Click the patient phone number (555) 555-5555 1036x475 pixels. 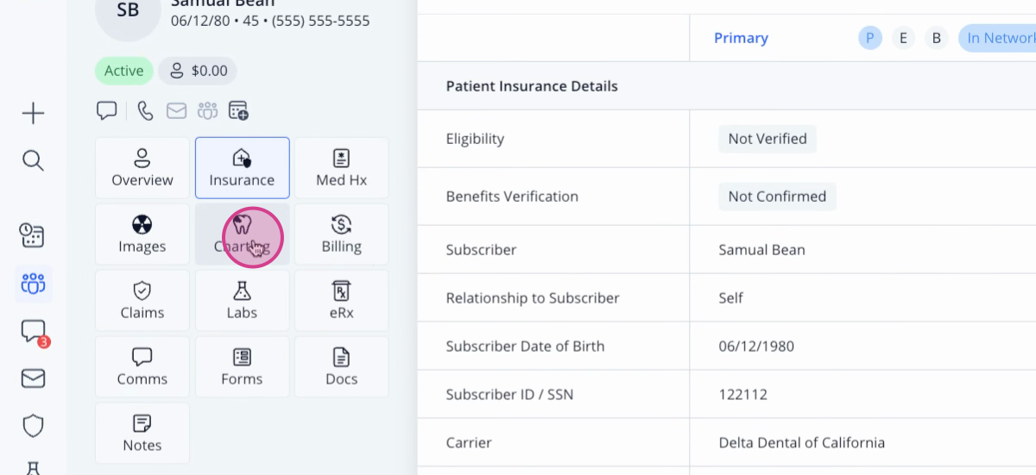pyautogui.click(x=320, y=21)
